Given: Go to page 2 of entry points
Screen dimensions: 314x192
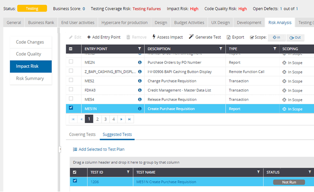Looking at the screenshot, I should (97, 119).
